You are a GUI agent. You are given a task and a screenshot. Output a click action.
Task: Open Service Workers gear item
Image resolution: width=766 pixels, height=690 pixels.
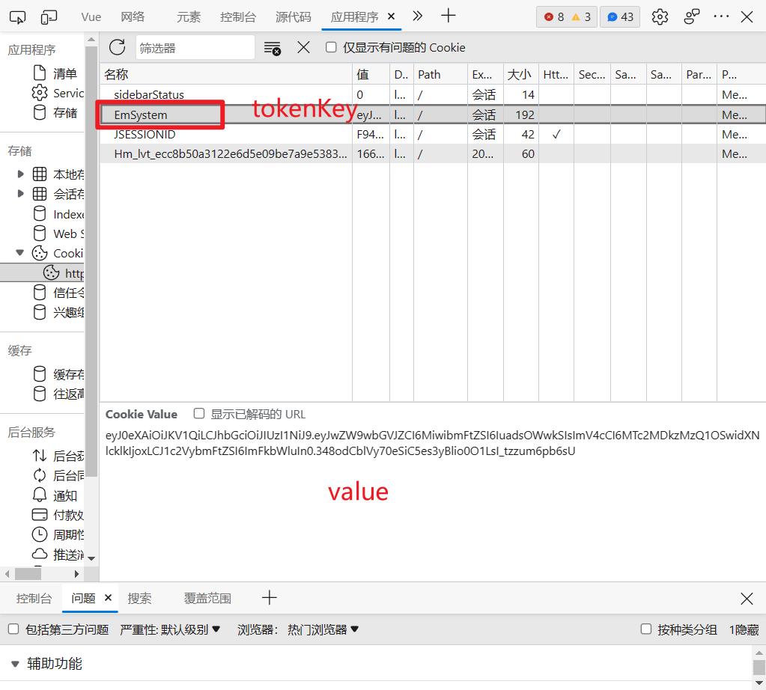(58, 93)
